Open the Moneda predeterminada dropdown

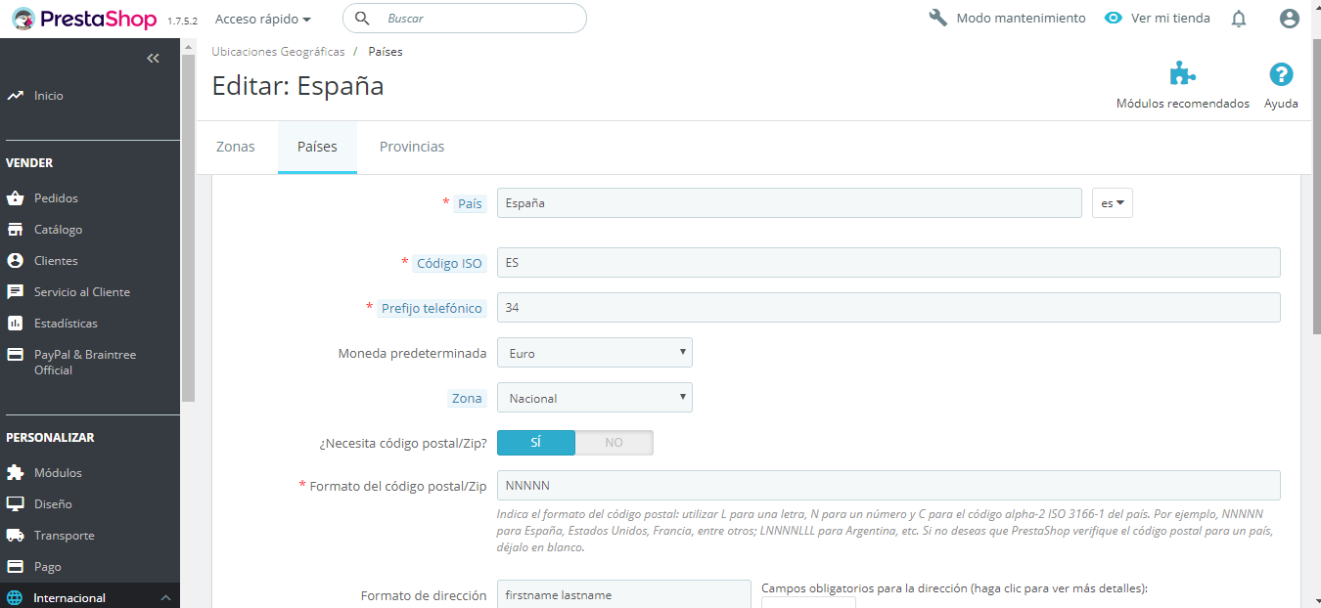click(595, 353)
